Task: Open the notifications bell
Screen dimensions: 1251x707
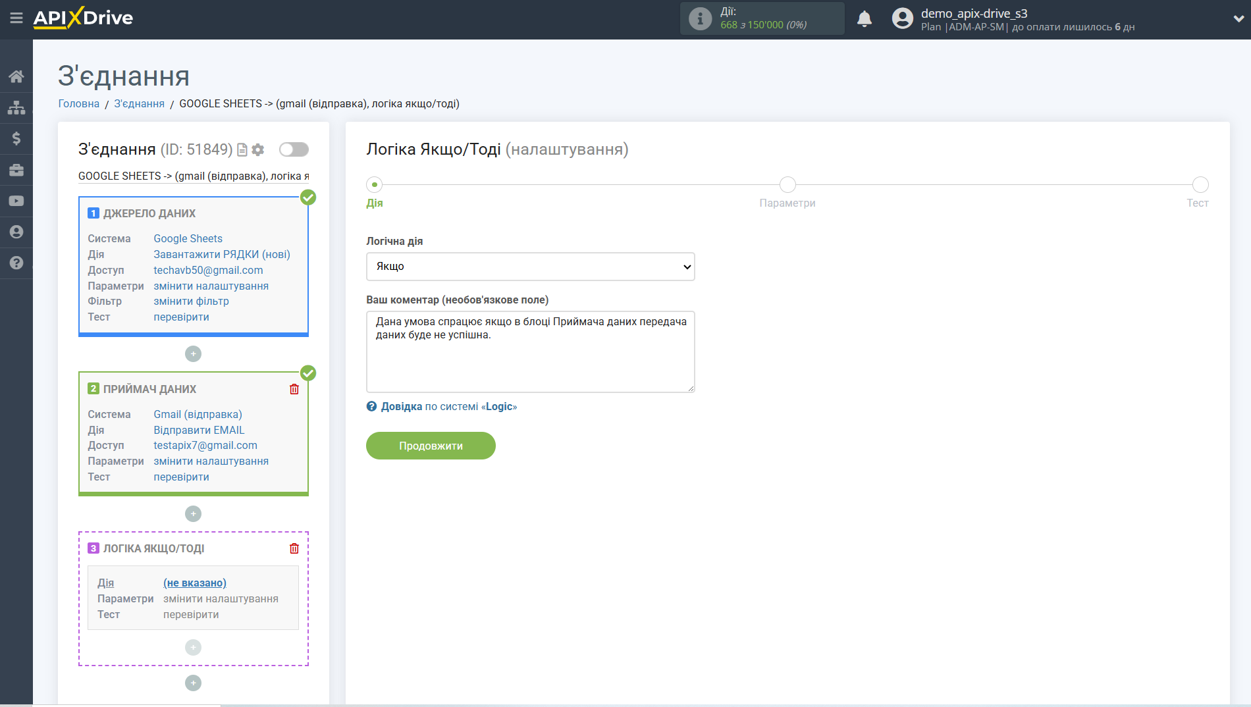Action: [865, 18]
